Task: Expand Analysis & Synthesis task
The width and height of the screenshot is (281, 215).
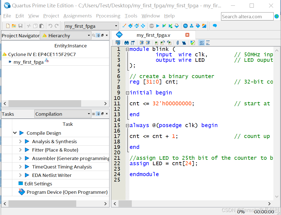Action: 20,141
